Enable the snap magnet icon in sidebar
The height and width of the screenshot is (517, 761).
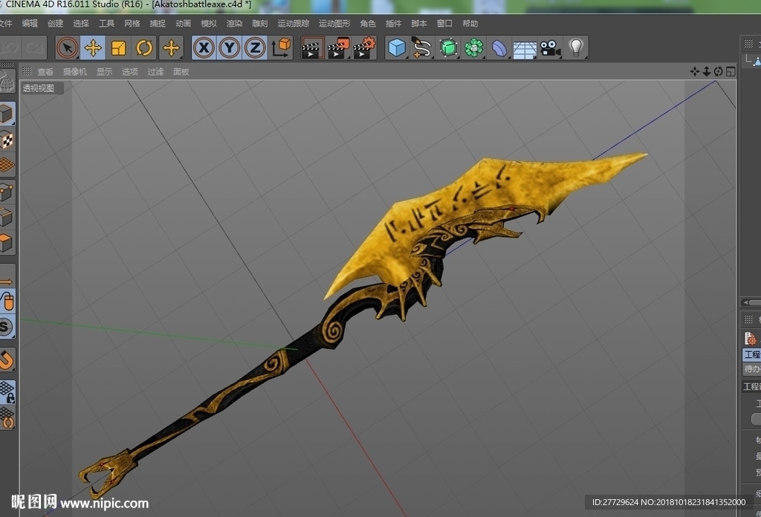point(7,360)
